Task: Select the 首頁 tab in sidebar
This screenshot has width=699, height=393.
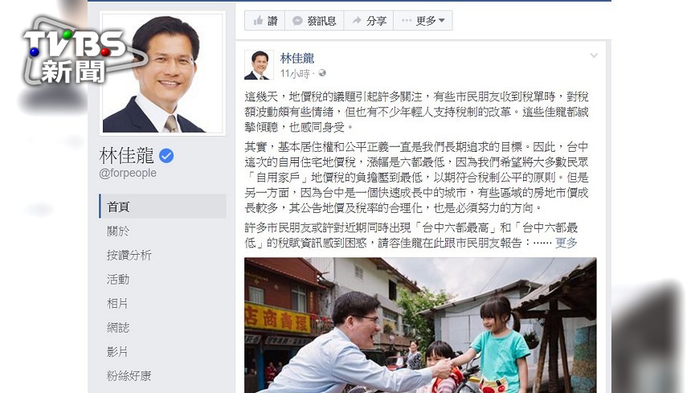Action: (163, 206)
